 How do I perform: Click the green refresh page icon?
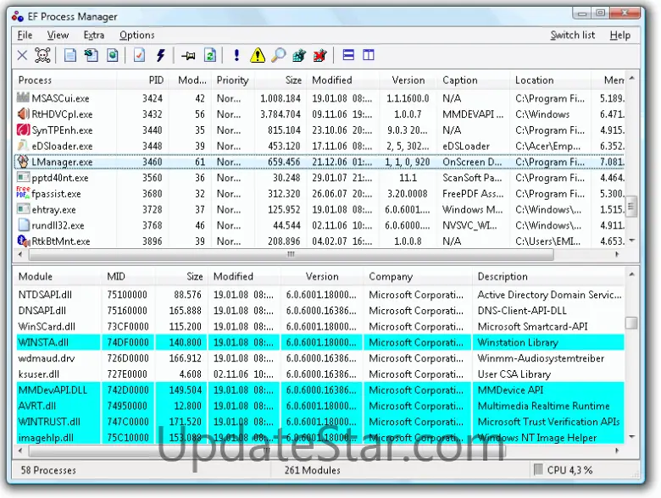pyautogui.click(x=209, y=56)
